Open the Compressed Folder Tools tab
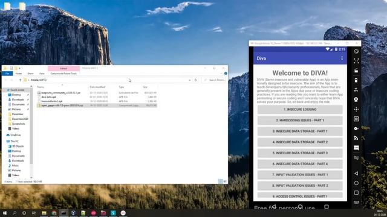Screen dimensions: 387x217 click(63, 74)
